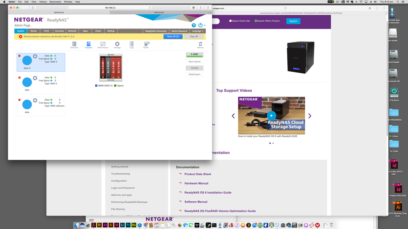This screenshot has height=229, width=408.
Task: Open Photoshop from the Dock
Action: [x=128, y=225]
